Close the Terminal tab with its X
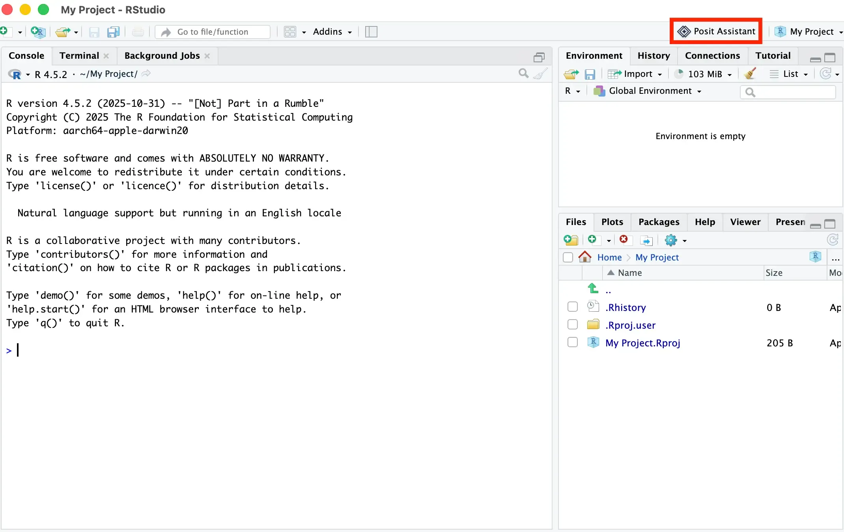The height and width of the screenshot is (532, 844). tap(106, 56)
